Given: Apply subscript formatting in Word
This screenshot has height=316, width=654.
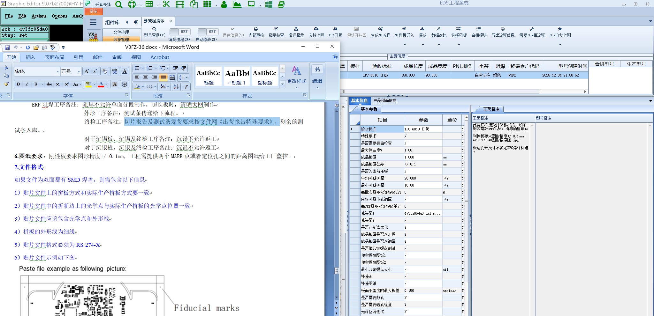Looking at the screenshot, I should pos(58,84).
